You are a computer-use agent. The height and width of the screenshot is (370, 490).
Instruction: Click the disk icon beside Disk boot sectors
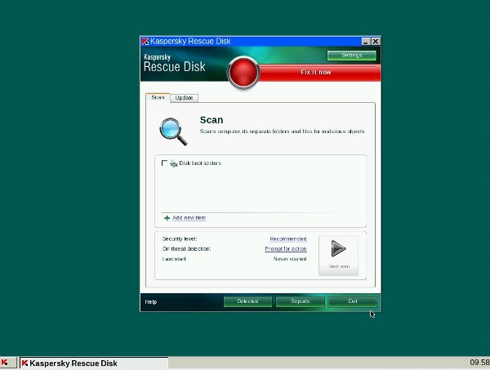[x=173, y=163]
